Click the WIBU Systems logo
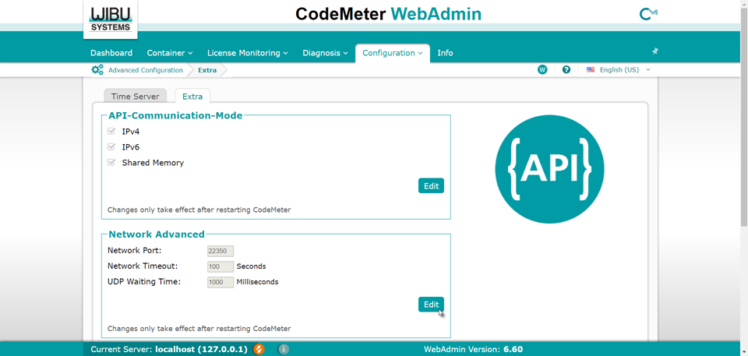Viewport: 748px width, 356px height. click(x=111, y=19)
